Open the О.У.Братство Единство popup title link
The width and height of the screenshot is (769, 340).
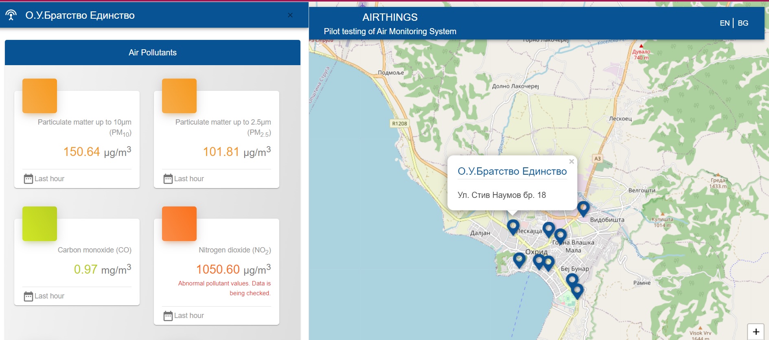(512, 171)
